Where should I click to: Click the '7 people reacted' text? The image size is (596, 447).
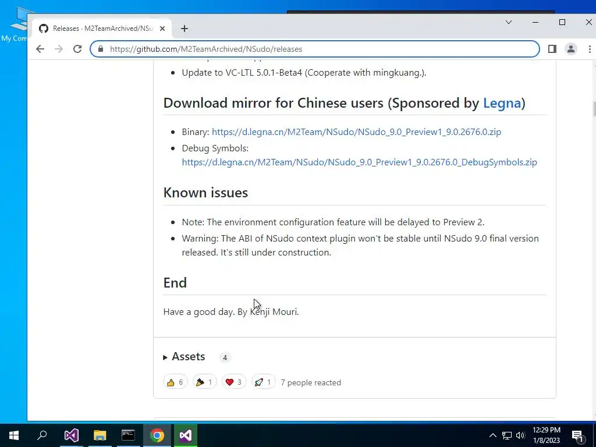click(311, 382)
